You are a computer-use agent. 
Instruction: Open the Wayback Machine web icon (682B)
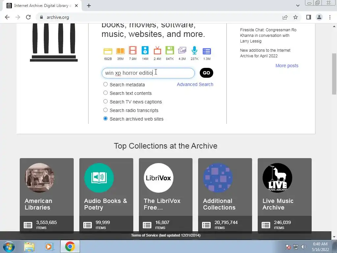[108, 51]
